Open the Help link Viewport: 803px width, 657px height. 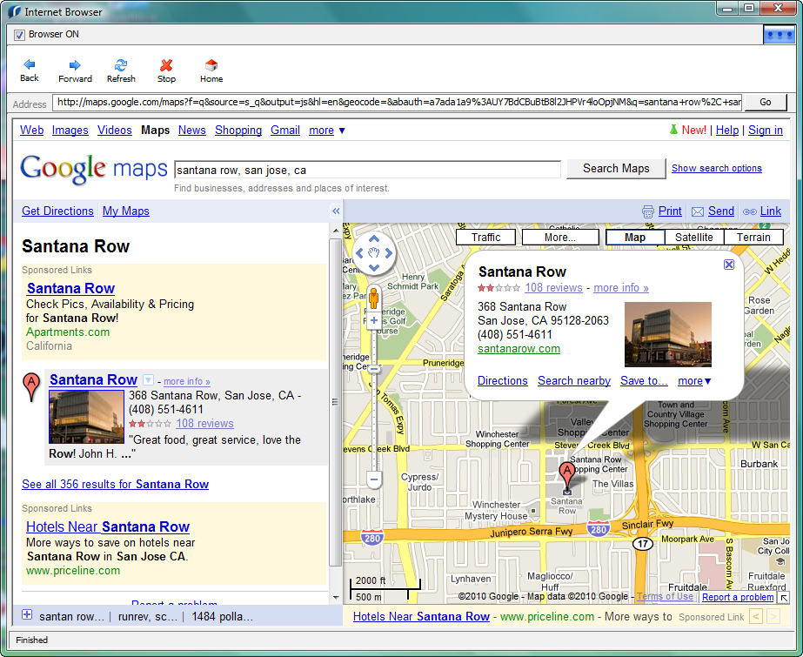[727, 131]
